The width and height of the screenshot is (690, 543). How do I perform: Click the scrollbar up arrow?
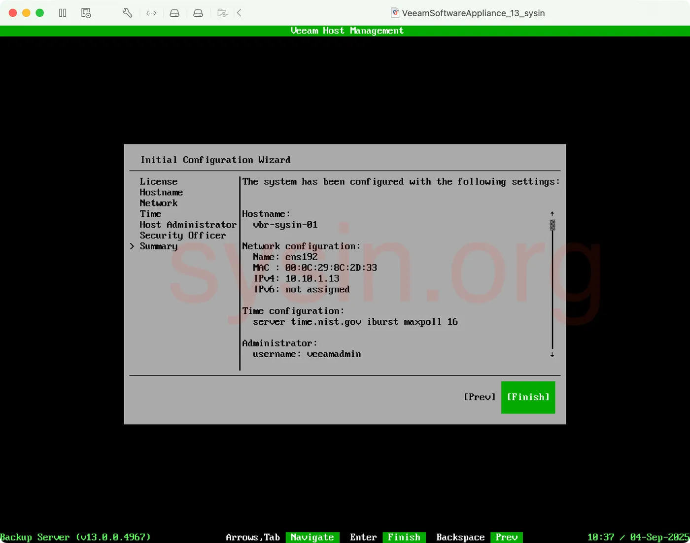click(552, 214)
